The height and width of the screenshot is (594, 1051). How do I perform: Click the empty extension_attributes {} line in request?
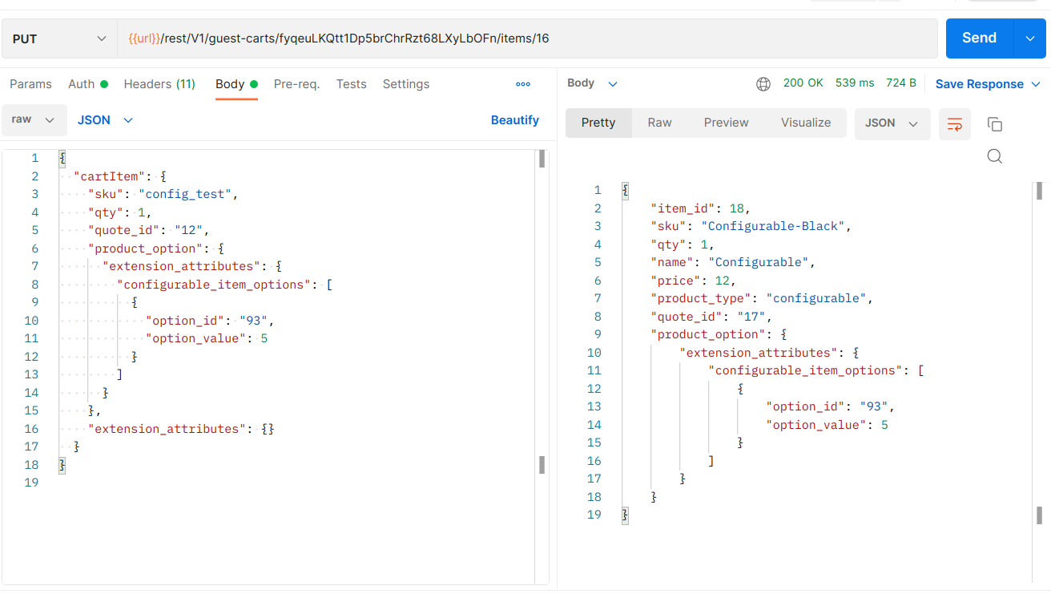(181, 429)
